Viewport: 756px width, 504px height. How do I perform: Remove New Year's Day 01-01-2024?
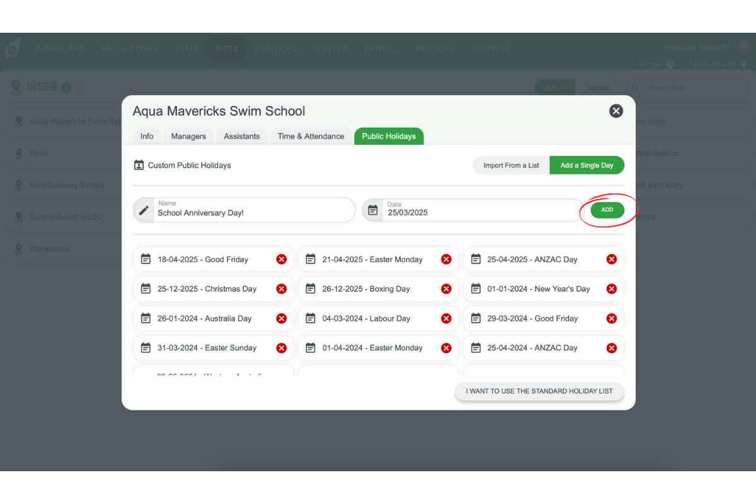coord(611,289)
